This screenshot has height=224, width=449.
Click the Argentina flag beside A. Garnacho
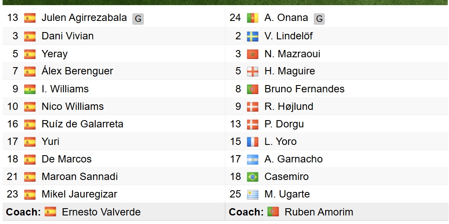coord(253,159)
